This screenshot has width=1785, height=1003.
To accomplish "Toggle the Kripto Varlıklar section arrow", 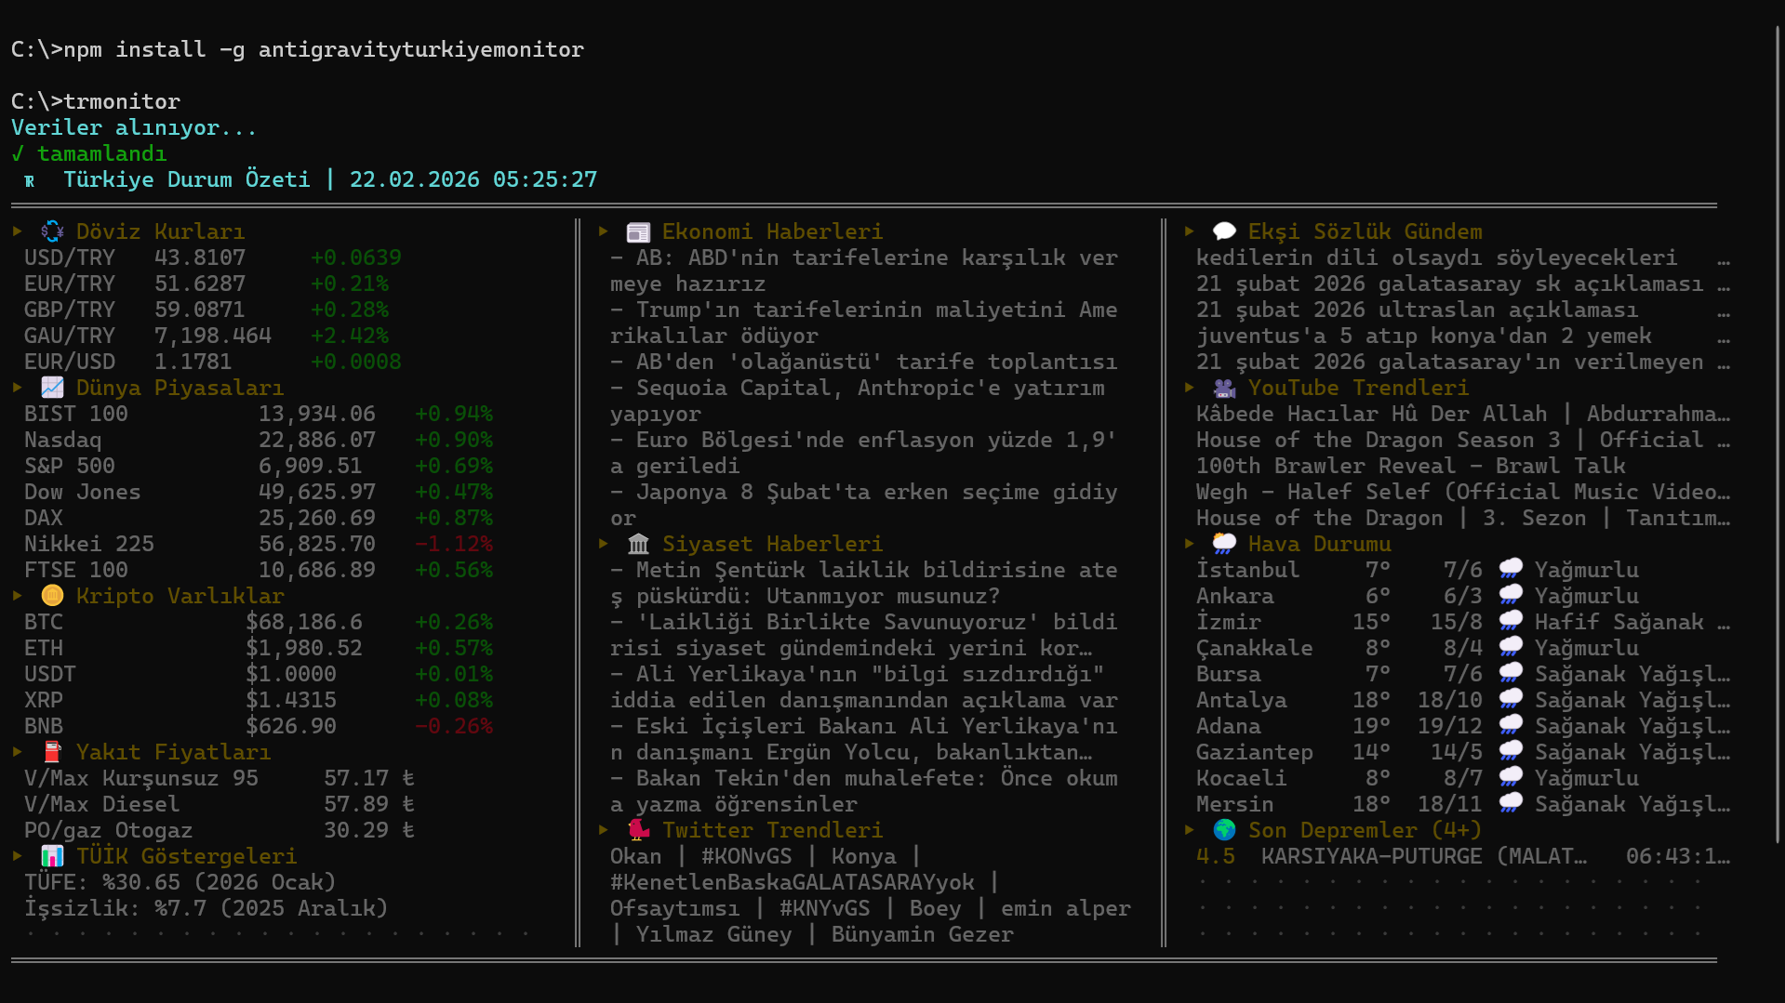I will (x=18, y=595).
